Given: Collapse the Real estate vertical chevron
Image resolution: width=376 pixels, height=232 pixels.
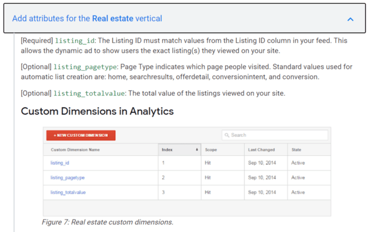Looking at the screenshot, I should click(x=350, y=19).
